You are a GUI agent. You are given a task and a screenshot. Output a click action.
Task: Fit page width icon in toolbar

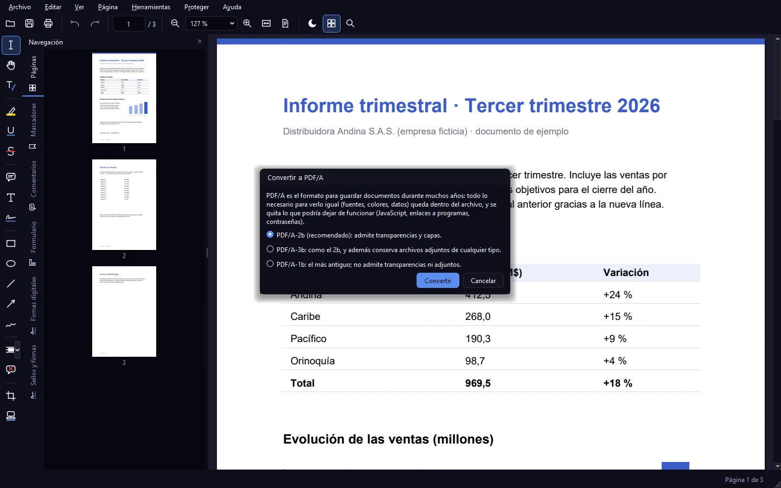click(x=266, y=23)
